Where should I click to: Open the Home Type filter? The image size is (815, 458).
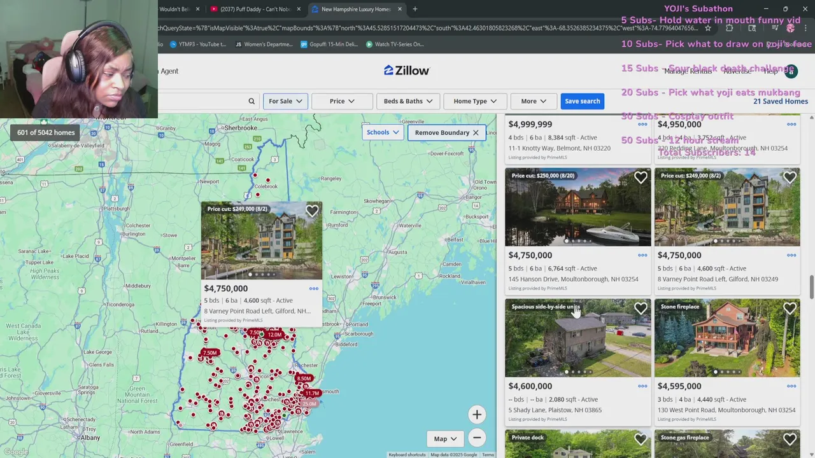pyautogui.click(x=475, y=101)
